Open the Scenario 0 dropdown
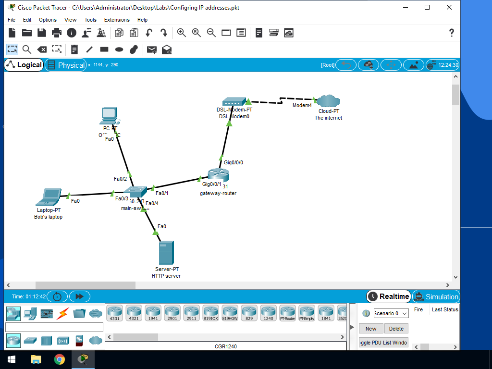492x369 pixels. [x=391, y=313]
